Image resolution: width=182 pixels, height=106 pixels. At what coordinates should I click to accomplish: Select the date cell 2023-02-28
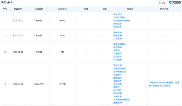tap(18, 52)
